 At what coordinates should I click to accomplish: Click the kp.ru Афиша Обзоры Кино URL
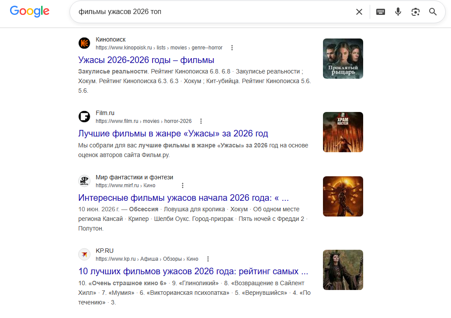(147, 259)
